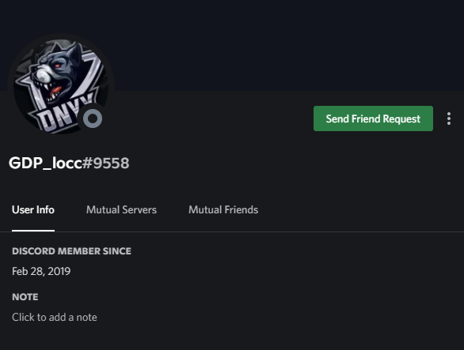Select the User Info tab
Viewport: 464px width, 350px height.
pyautogui.click(x=33, y=209)
